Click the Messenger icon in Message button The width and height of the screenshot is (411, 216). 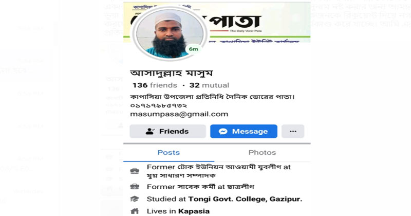click(223, 131)
